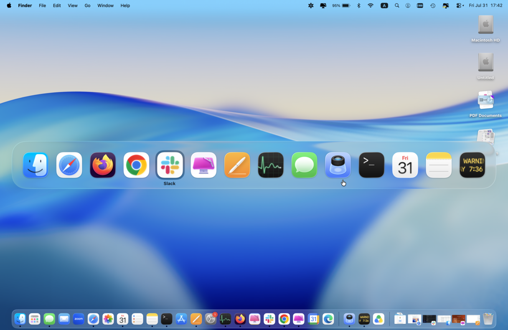Select Safari in the app switcher overlay
This screenshot has width=508, height=330.
tap(69, 165)
